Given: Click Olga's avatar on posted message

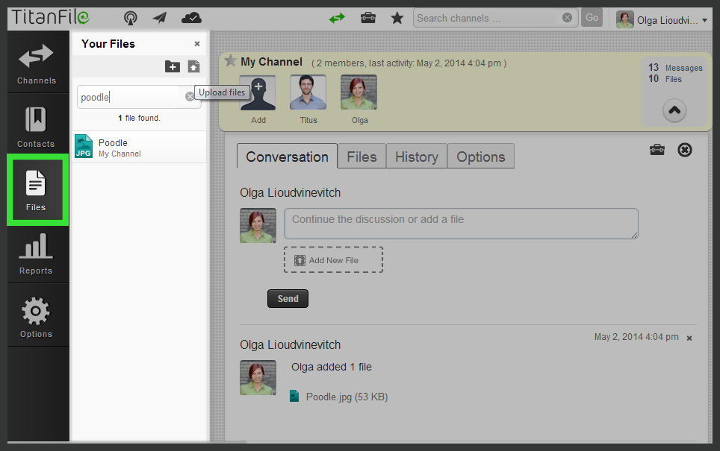Looking at the screenshot, I should pos(258,378).
